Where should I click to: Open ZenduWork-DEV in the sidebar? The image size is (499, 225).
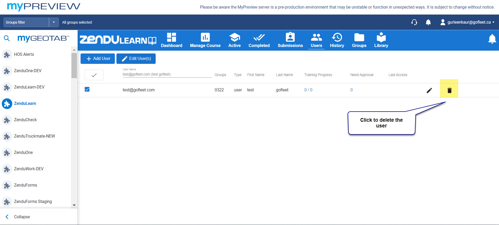[x=29, y=169]
